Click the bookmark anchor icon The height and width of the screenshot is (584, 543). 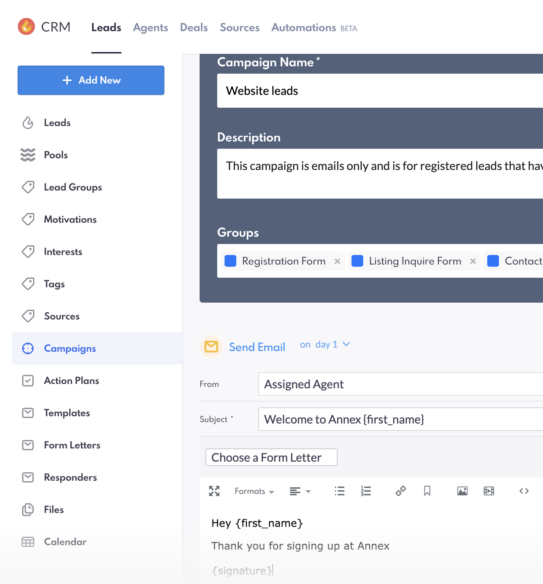427,491
